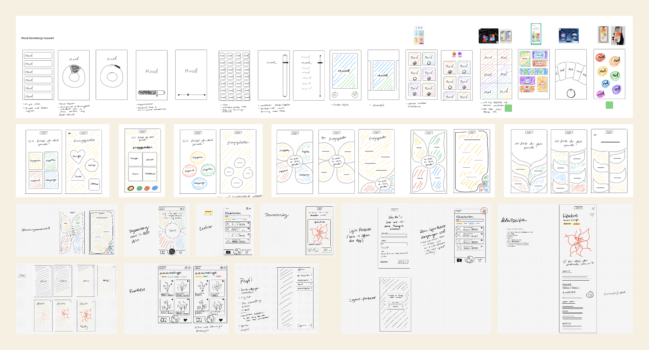Viewport: 649px width, 350px height.
Task: Click the back arrow on the rightmost leaf wireframe
Action: [595, 135]
